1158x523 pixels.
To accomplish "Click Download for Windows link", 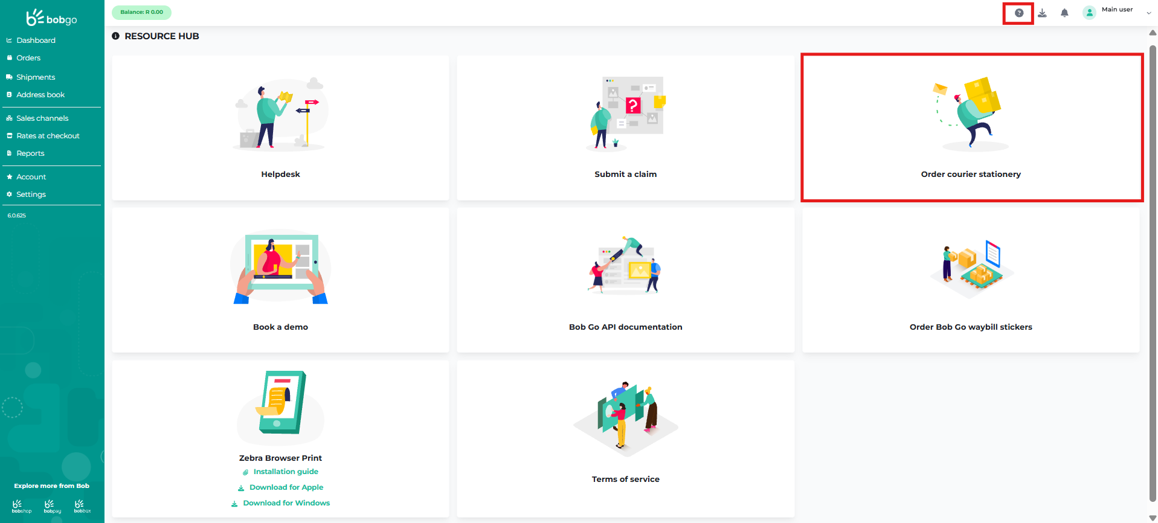I will (x=286, y=503).
